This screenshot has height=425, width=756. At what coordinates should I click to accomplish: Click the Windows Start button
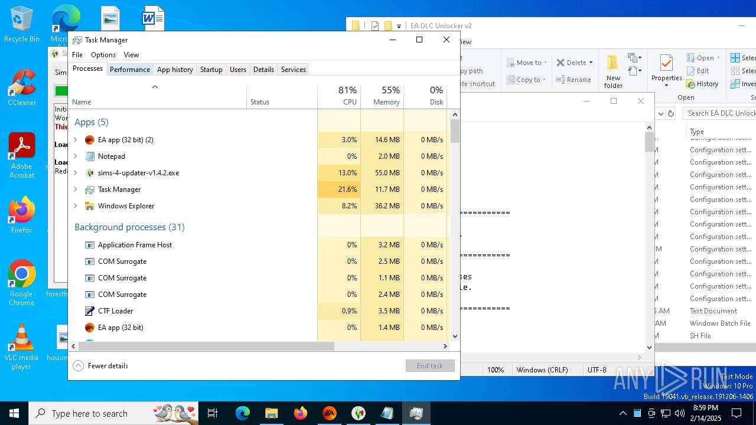[x=14, y=413]
